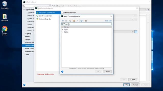Click the Hide path link
Screen dimensions: 163x91
coord(108,21)
